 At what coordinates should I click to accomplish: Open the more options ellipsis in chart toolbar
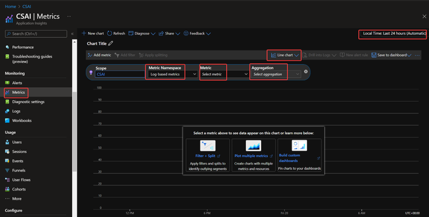click(417, 55)
